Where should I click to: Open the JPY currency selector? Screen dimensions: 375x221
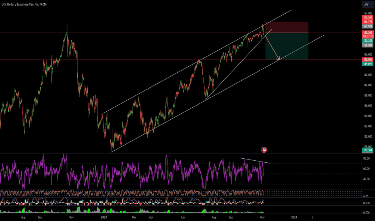click(368, 5)
